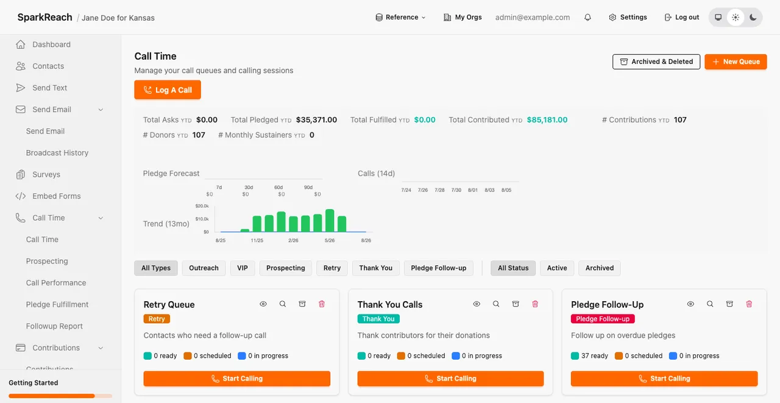Collapse the Send Email sidebar section

tap(101, 110)
